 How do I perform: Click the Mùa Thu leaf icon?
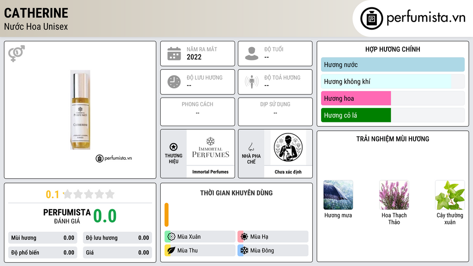[171, 250]
